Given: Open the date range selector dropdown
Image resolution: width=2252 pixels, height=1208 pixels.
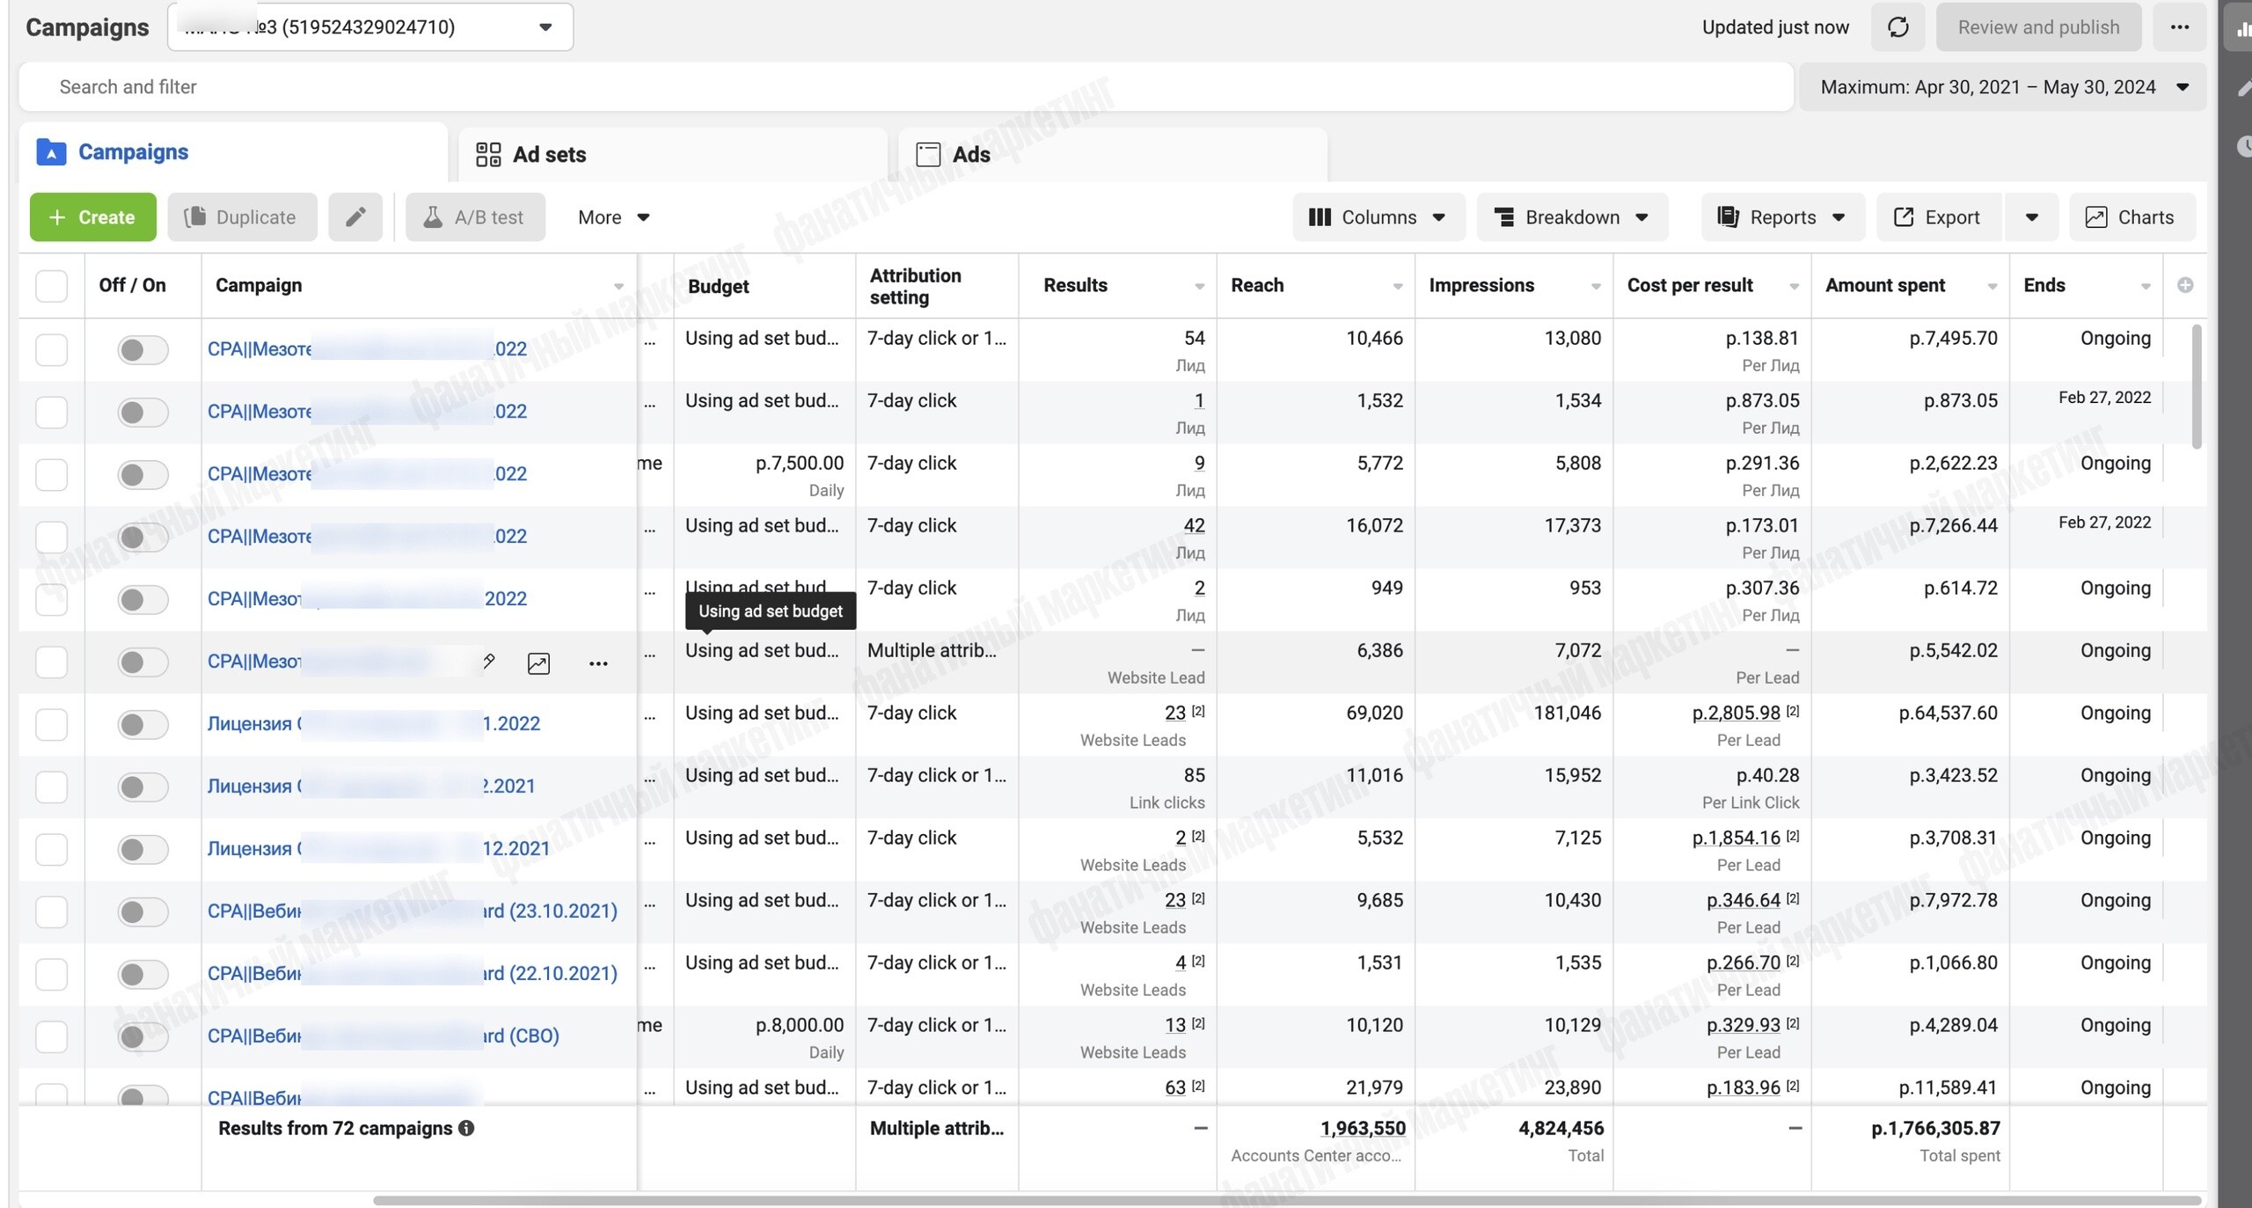Looking at the screenshot, I should pos(2003,87).
